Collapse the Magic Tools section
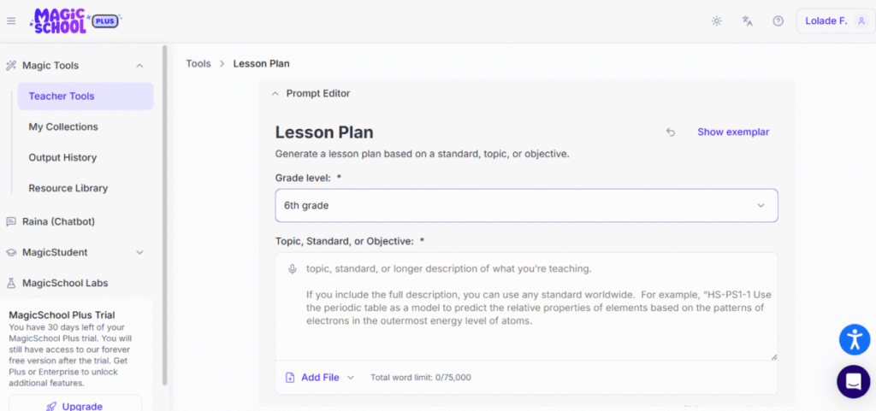The height and width of the screenshot is (411, 876). (139, 66)
